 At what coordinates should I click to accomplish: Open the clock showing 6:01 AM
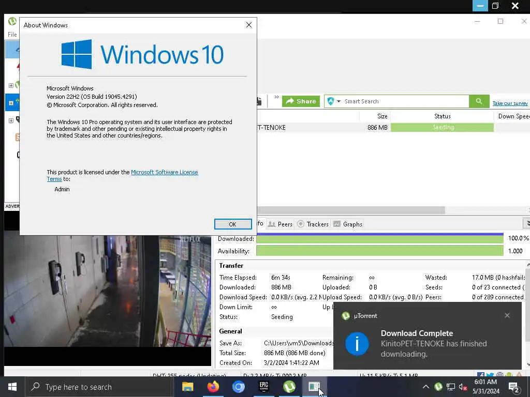click(x=485, y=387)
